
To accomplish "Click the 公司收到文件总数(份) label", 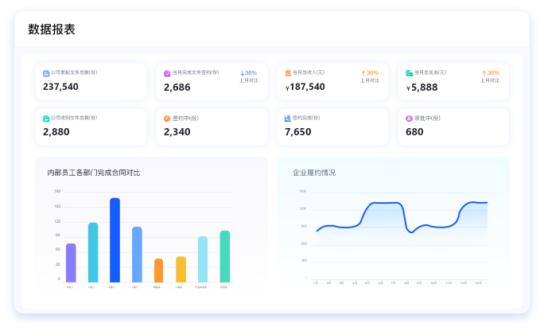I will pyautogui.click(x=74, y=118).
